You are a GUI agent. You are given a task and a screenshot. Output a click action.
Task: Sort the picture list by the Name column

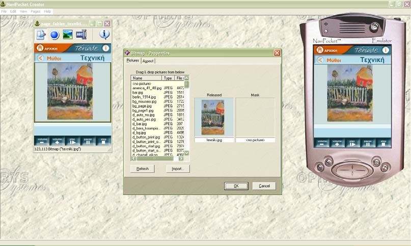coord(146,78)
